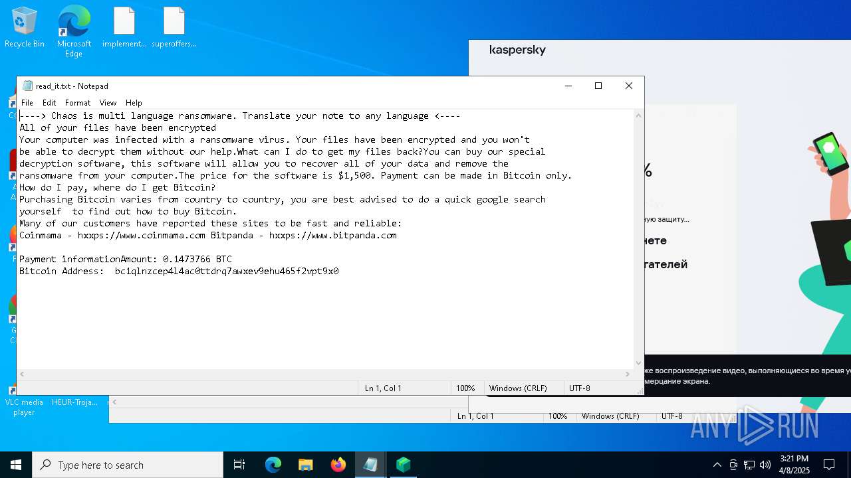Click the kaspersky logo in installer window
851x478 pixels.
(x=517, y=50)
